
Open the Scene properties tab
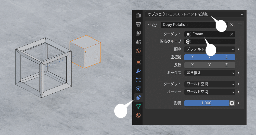point(138,42)
